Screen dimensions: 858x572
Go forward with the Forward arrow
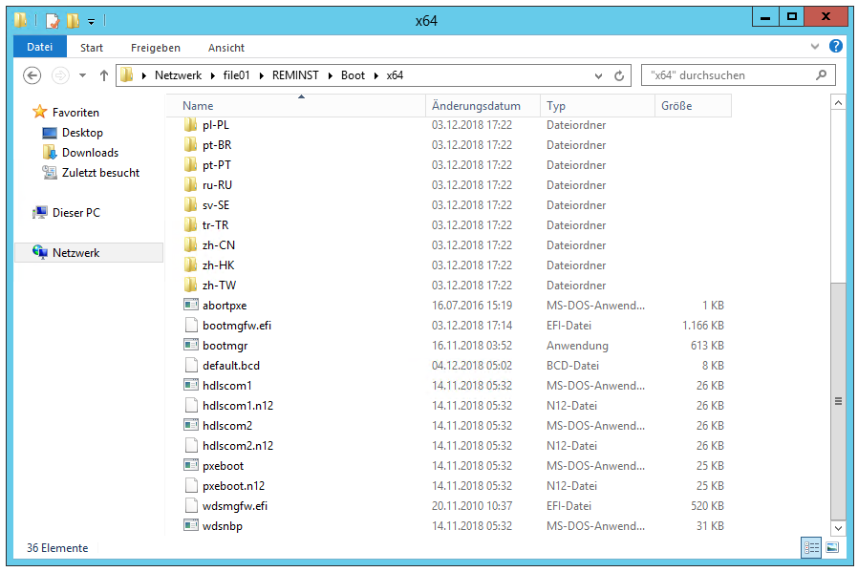[60, 75]
